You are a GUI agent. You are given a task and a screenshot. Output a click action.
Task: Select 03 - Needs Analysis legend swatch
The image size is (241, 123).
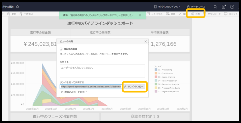click(x=156, y=77)
